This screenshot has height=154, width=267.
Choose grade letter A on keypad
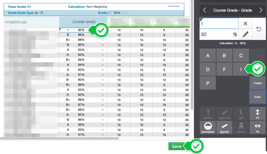(x=208, y=55)
